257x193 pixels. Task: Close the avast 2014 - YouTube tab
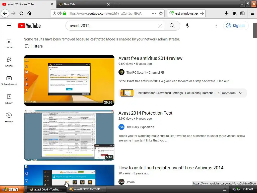(x=52, y=4)
